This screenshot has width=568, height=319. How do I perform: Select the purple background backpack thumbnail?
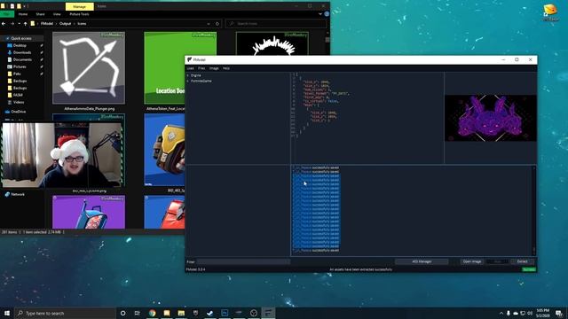click(x=89, y=213)
